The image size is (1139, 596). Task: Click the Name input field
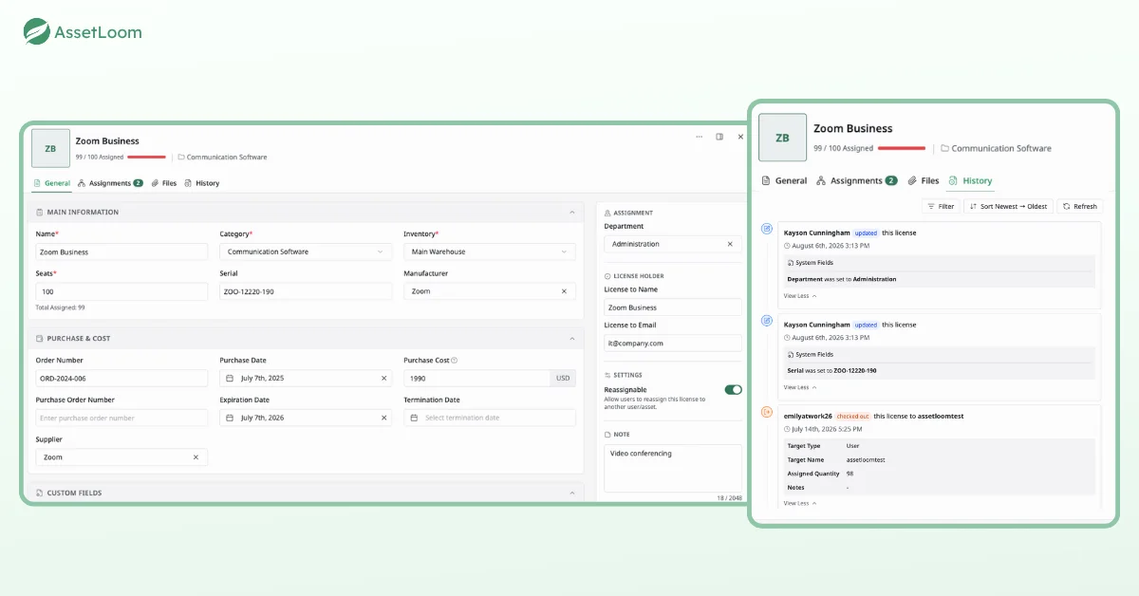pos(121,251)
